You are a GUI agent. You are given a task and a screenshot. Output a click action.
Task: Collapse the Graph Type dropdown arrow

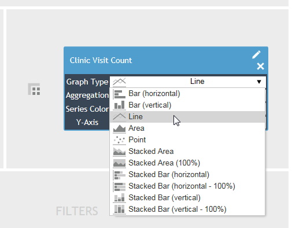259,82
